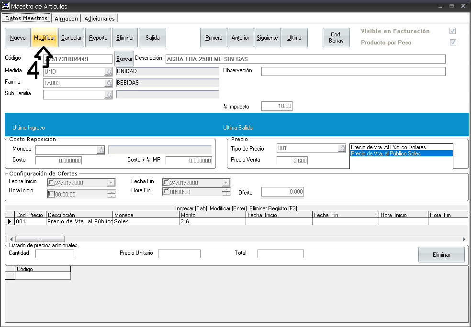Click the application icon in title bar
The image size is (472, 327).
click(x=5, y=6)
